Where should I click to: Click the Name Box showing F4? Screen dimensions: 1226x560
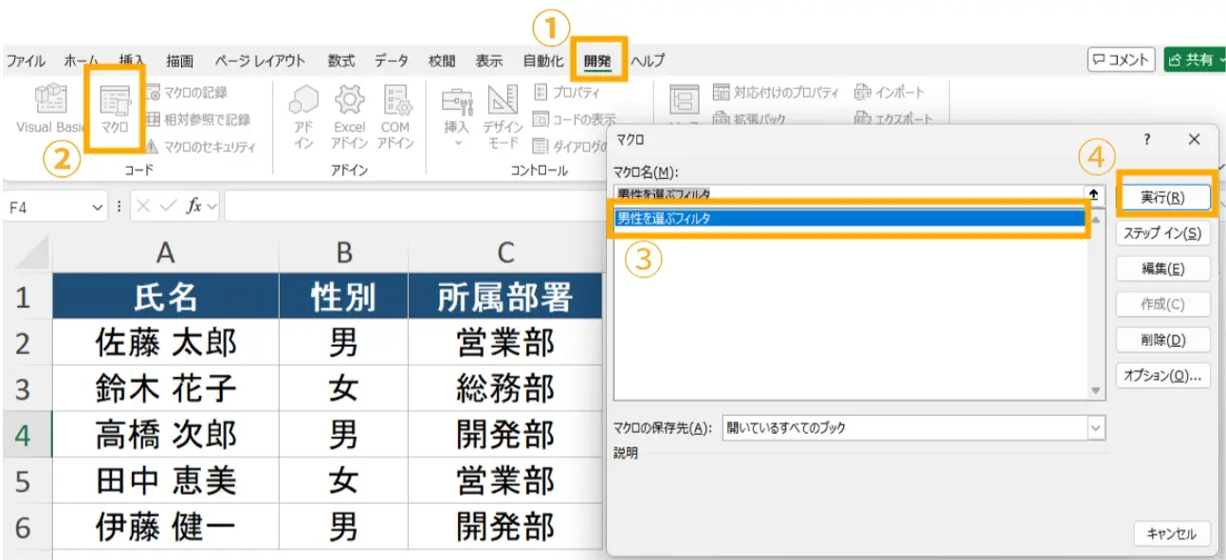[x=47, y=207]
